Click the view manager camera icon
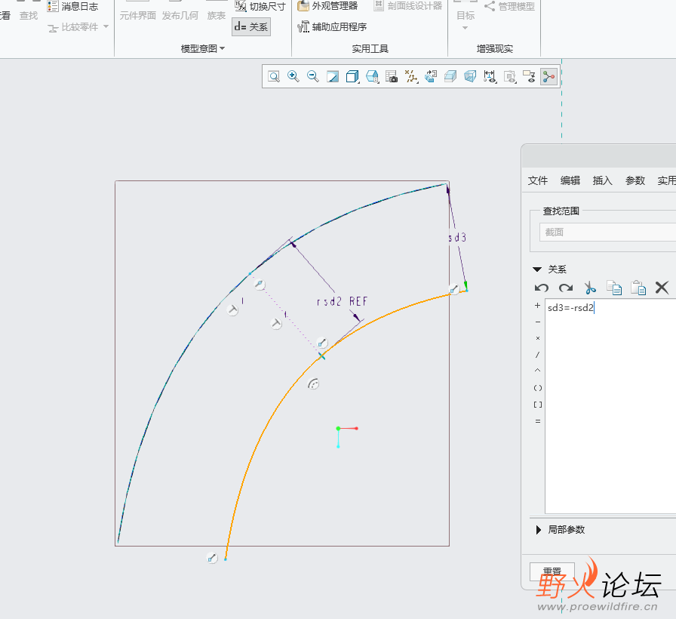 392,77
